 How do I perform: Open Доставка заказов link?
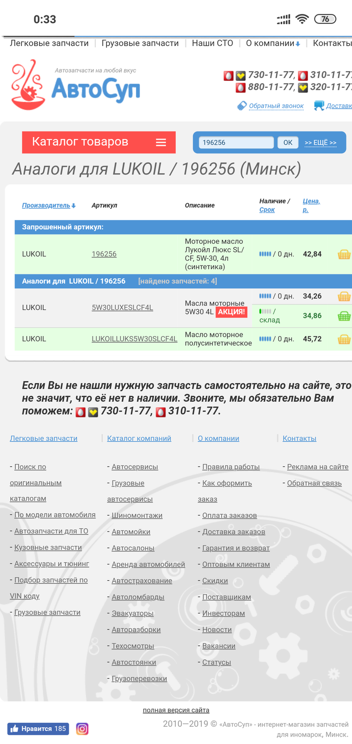pos(234,532)
